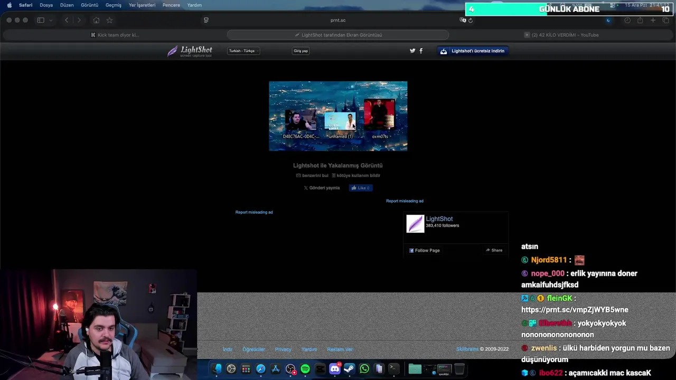Click the prnt.sc address field
Image resolution: width=676 pixels, height=380 pixels.
tap(338, 20)
